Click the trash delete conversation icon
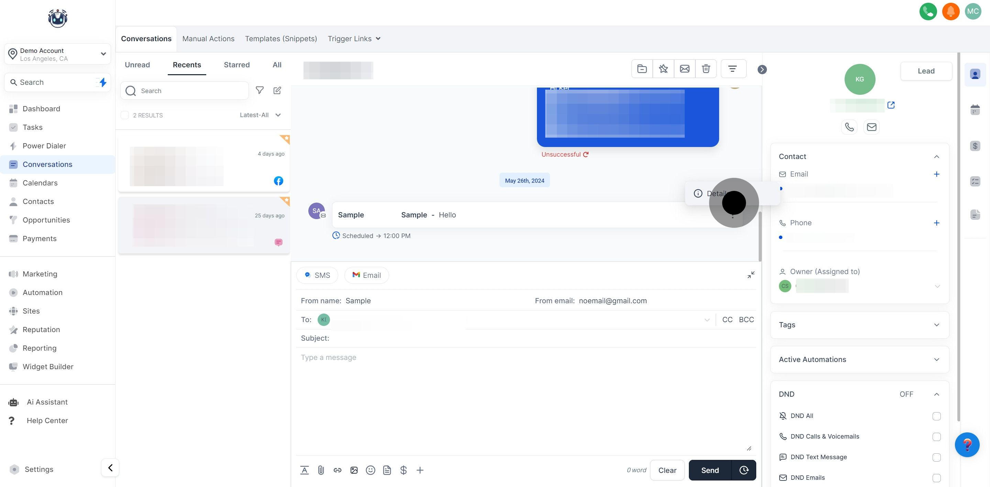Screen dimensions: 990x487 [x=706, y=69]
